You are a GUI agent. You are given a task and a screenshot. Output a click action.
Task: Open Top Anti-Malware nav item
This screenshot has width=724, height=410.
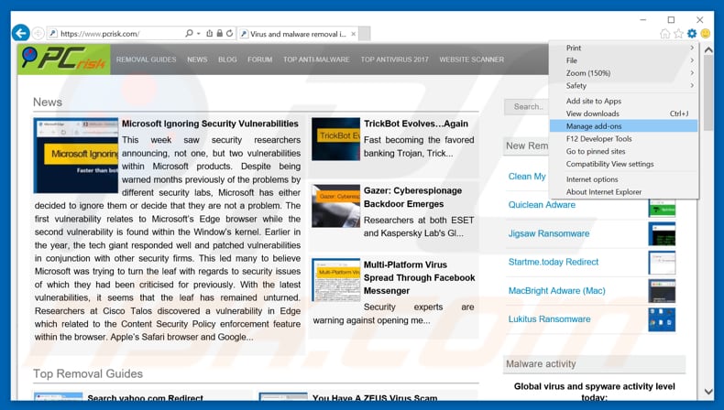tap(316, 59)
